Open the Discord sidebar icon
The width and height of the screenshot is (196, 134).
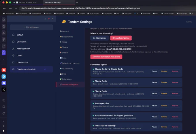(x=4, y=83)
